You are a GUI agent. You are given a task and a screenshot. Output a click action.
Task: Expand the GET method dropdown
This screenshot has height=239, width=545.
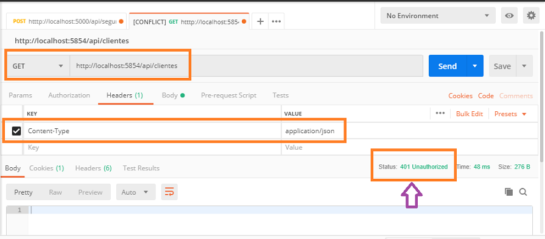38,66
